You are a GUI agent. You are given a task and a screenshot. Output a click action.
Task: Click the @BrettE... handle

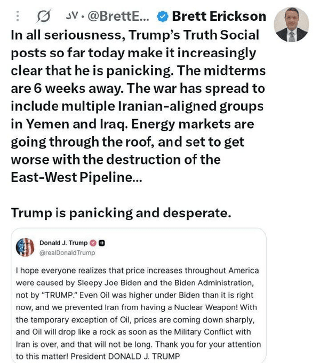(118, 17)
